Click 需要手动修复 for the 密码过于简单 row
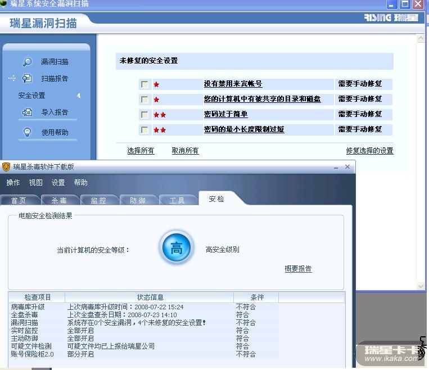Viewport: 429px width, 370px height. pos(360,114)
